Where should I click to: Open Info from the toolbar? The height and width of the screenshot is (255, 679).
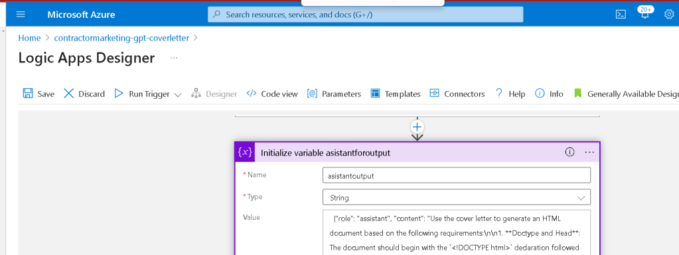[x=549, y=94]
